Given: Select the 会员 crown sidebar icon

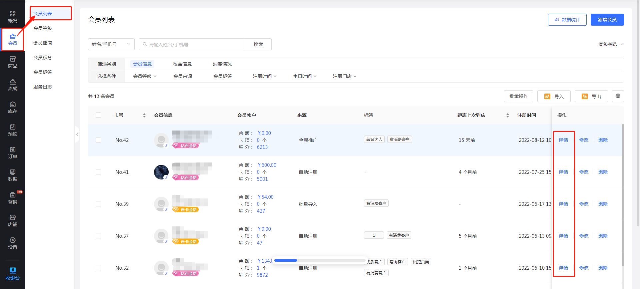Looking at the screenshot, I should pyautogui.click(x=13, y=40).
